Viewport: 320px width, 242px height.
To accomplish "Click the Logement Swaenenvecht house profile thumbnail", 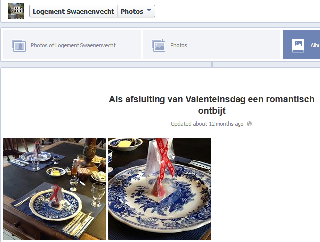I will pos(16,11).
